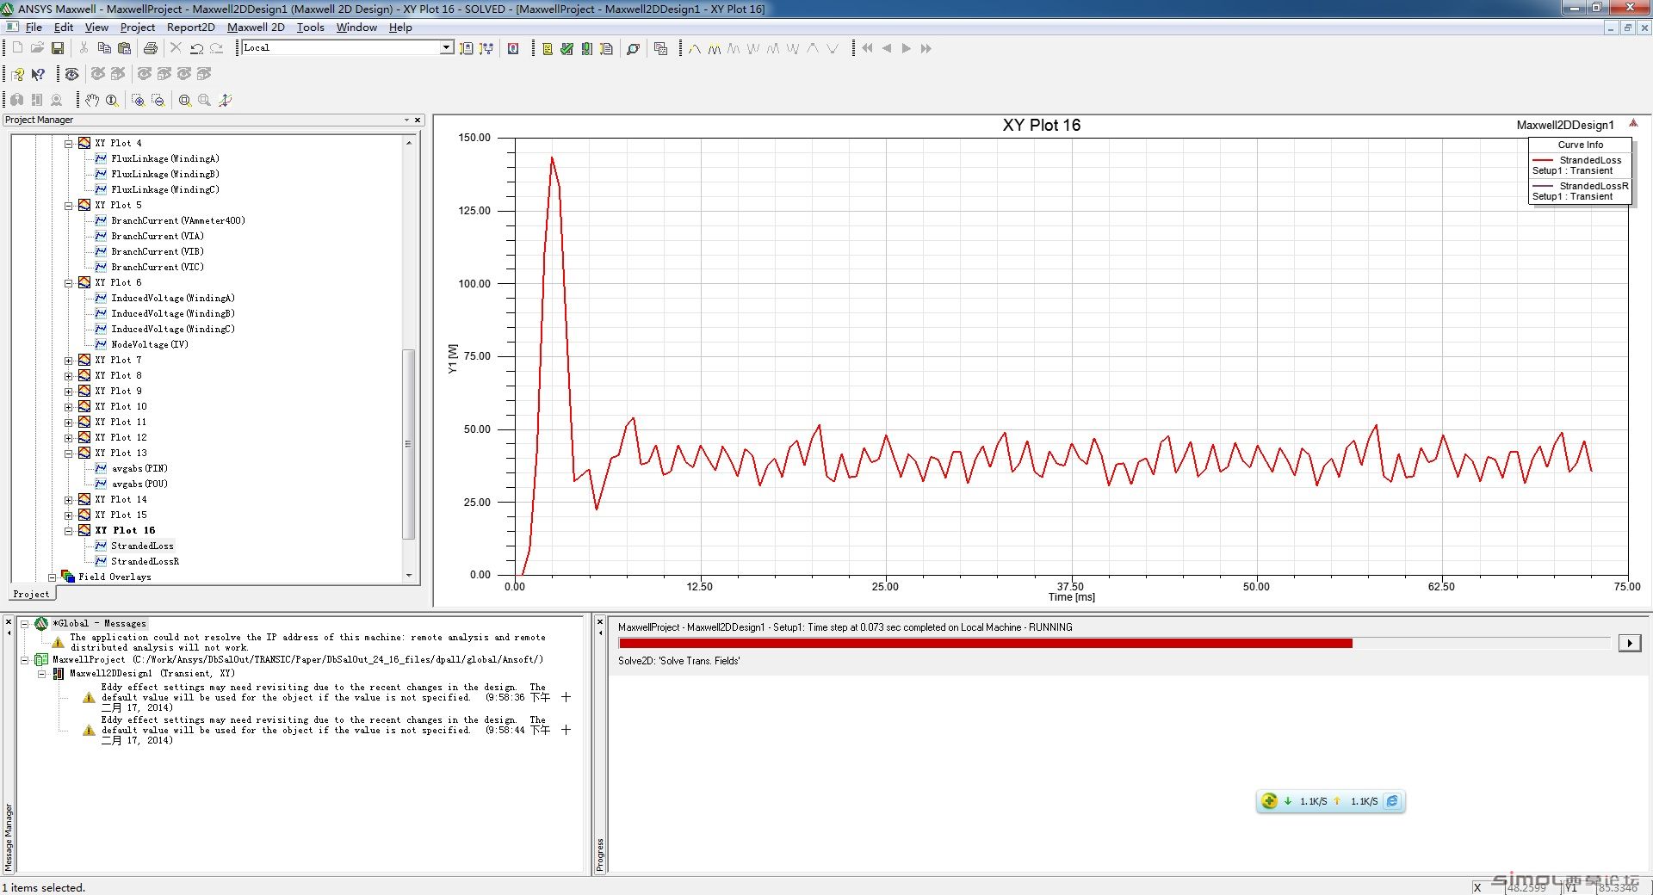Click StrandedLossR purple curve legend entry
The image size is (1653, 895).
[1580, 191]
